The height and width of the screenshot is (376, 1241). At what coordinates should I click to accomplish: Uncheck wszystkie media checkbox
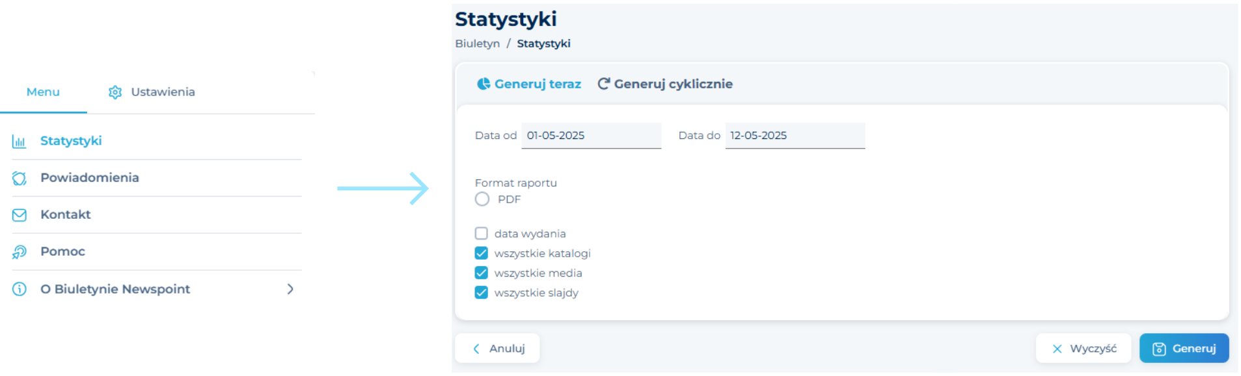click(482, 273)
